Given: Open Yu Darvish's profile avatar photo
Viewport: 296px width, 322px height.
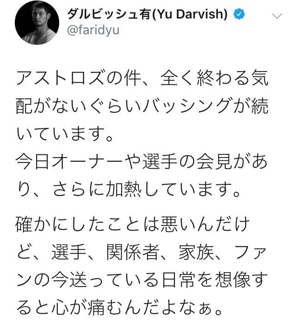Looking at the screenshot, I should (37, 23).
